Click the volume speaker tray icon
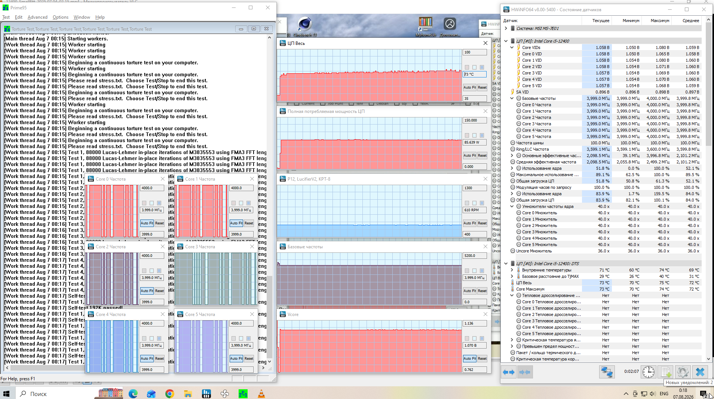This screenshot has width=714, height=399. 653,394
